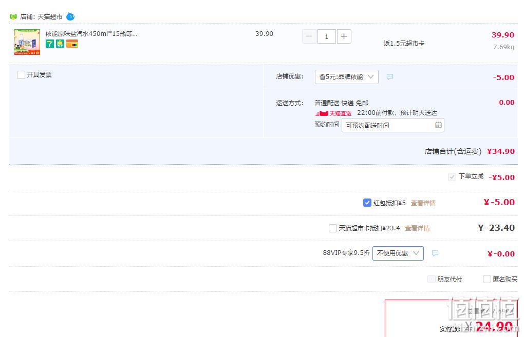
Task: Open the 不使用优惠 88VIP dropdown
Action: pyautogui.click(x=398, y=253)
